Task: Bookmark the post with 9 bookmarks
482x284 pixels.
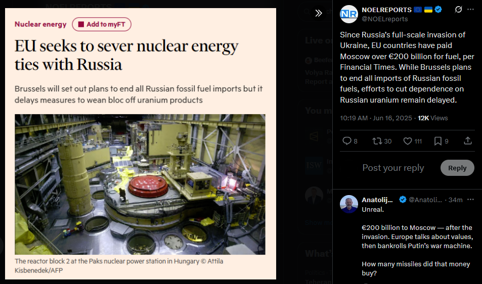Action: 441,141
